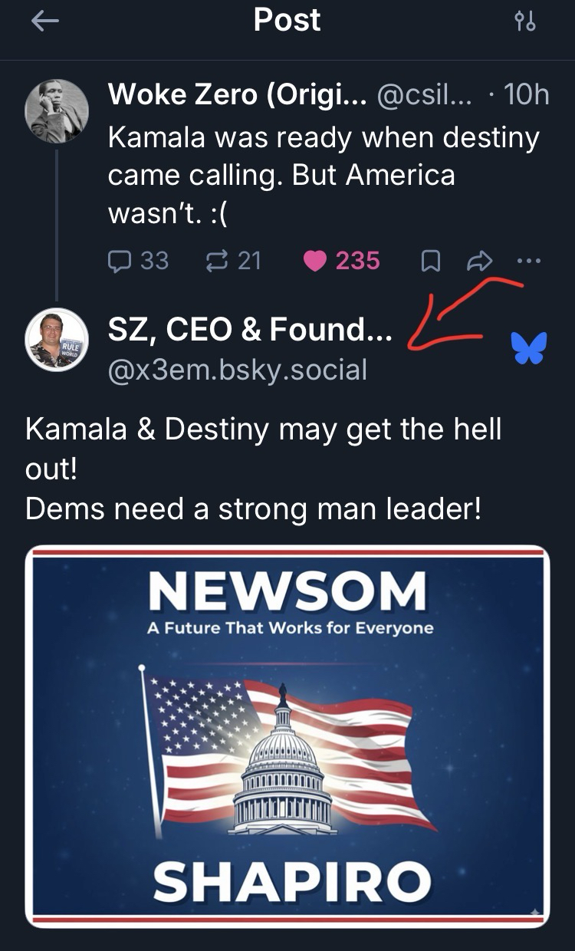Click the blue butterfly Bluesky icon

coord(529,348)
